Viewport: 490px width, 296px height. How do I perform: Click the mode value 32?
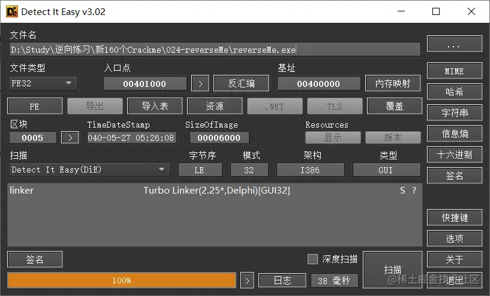[249, 170]
